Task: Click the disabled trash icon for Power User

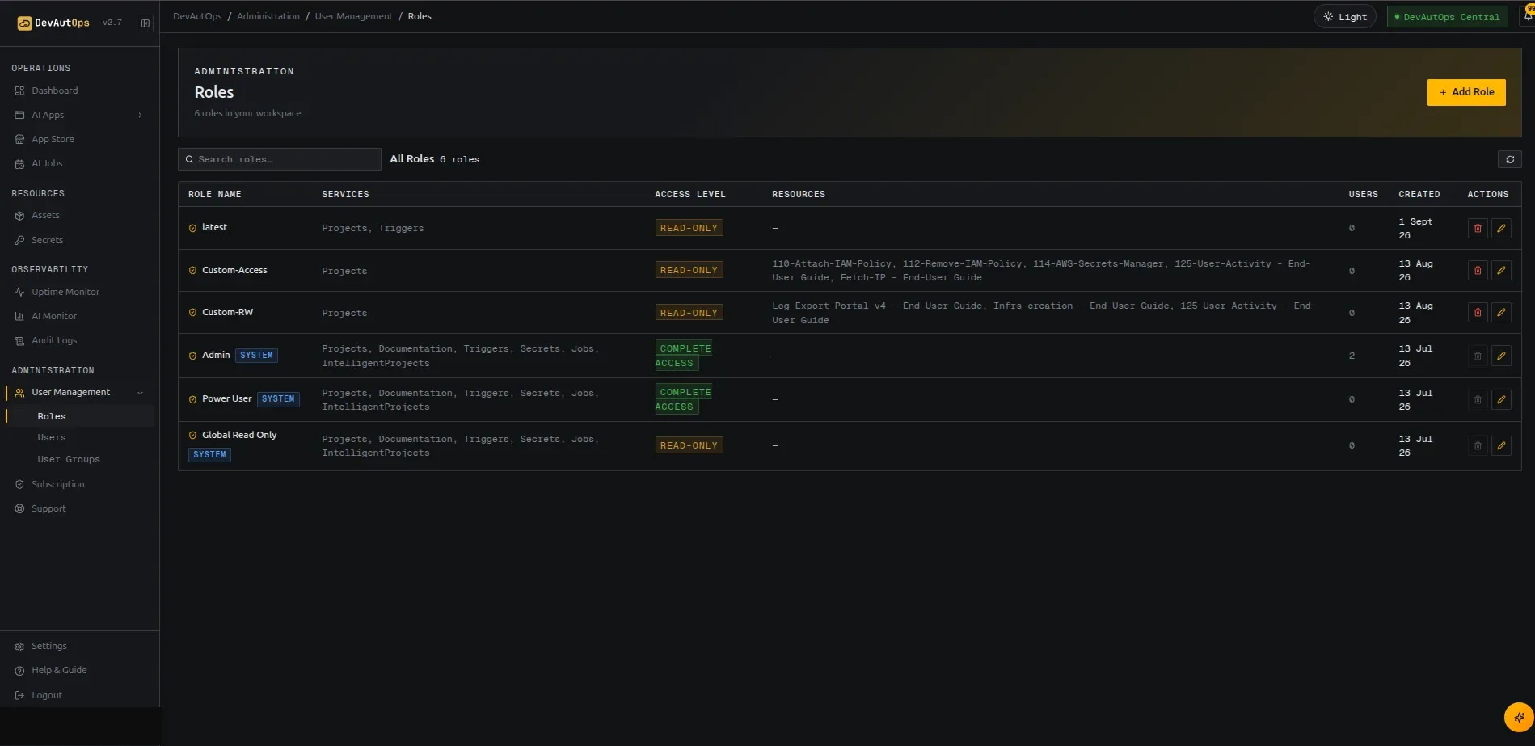Action: 1478,399
